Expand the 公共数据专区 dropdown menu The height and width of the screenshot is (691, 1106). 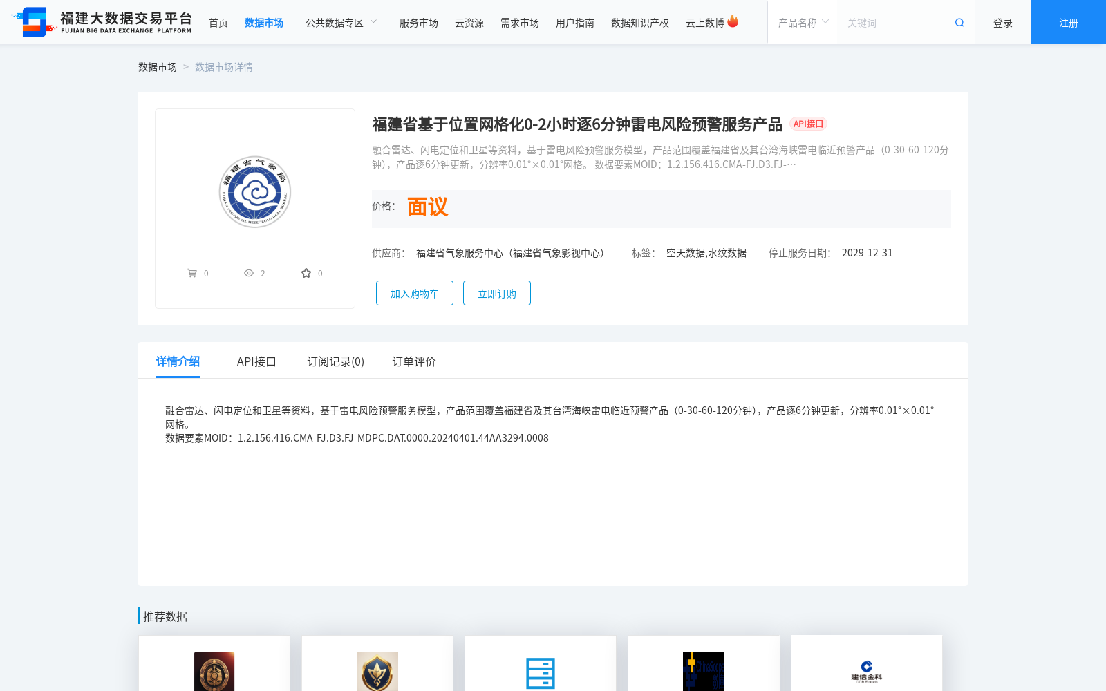341,23
